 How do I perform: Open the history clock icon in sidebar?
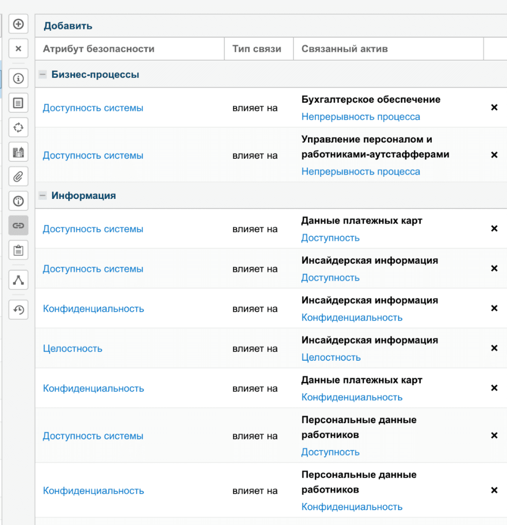pyautogui.click(x=18, y=310)
